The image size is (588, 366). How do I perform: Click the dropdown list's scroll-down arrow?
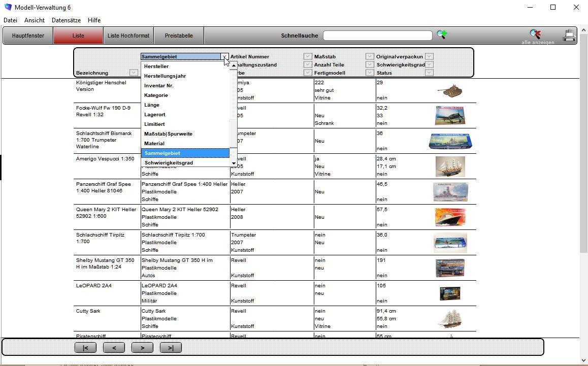[234, 163]
